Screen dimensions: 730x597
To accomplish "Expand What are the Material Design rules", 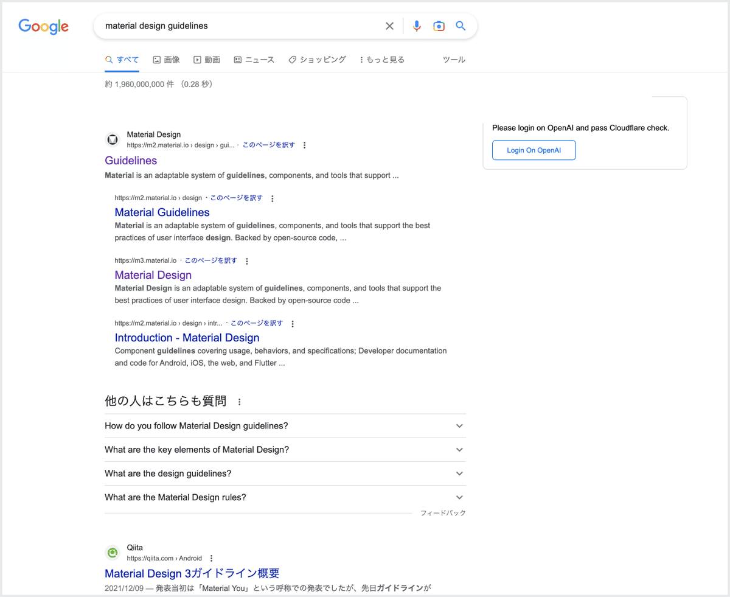I will coord(285,497).
